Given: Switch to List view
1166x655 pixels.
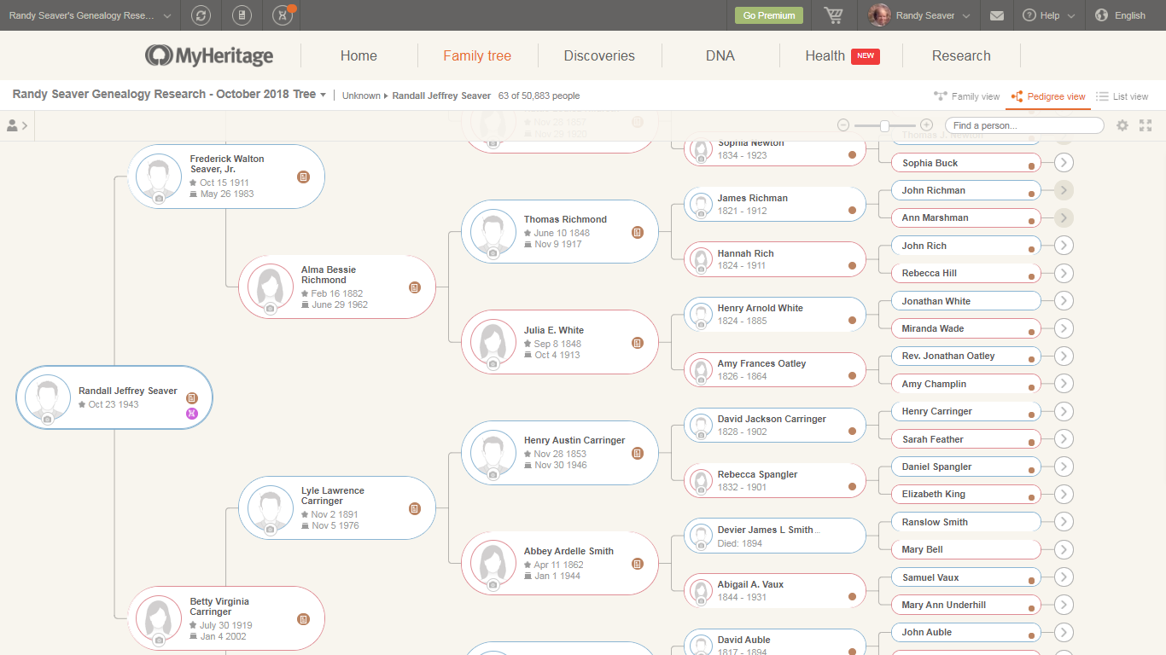Looking at the screenshot, I should coord(1122,96).
